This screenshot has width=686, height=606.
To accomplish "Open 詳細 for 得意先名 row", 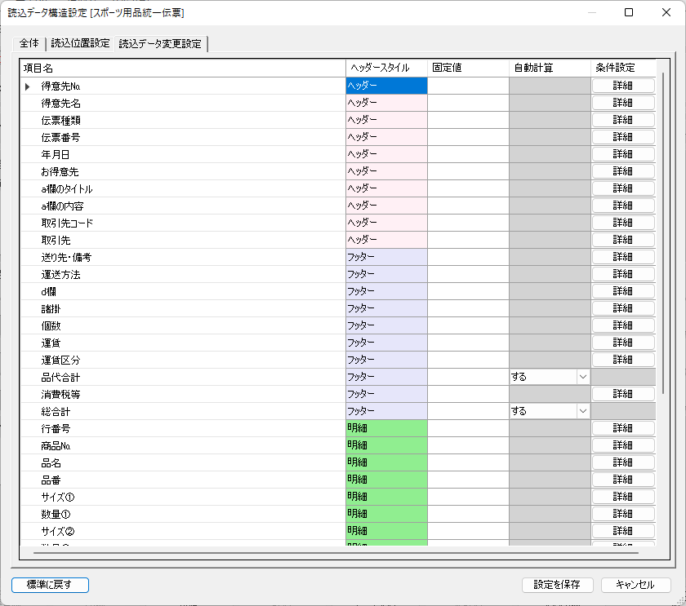I will click(x=623, y=103).
